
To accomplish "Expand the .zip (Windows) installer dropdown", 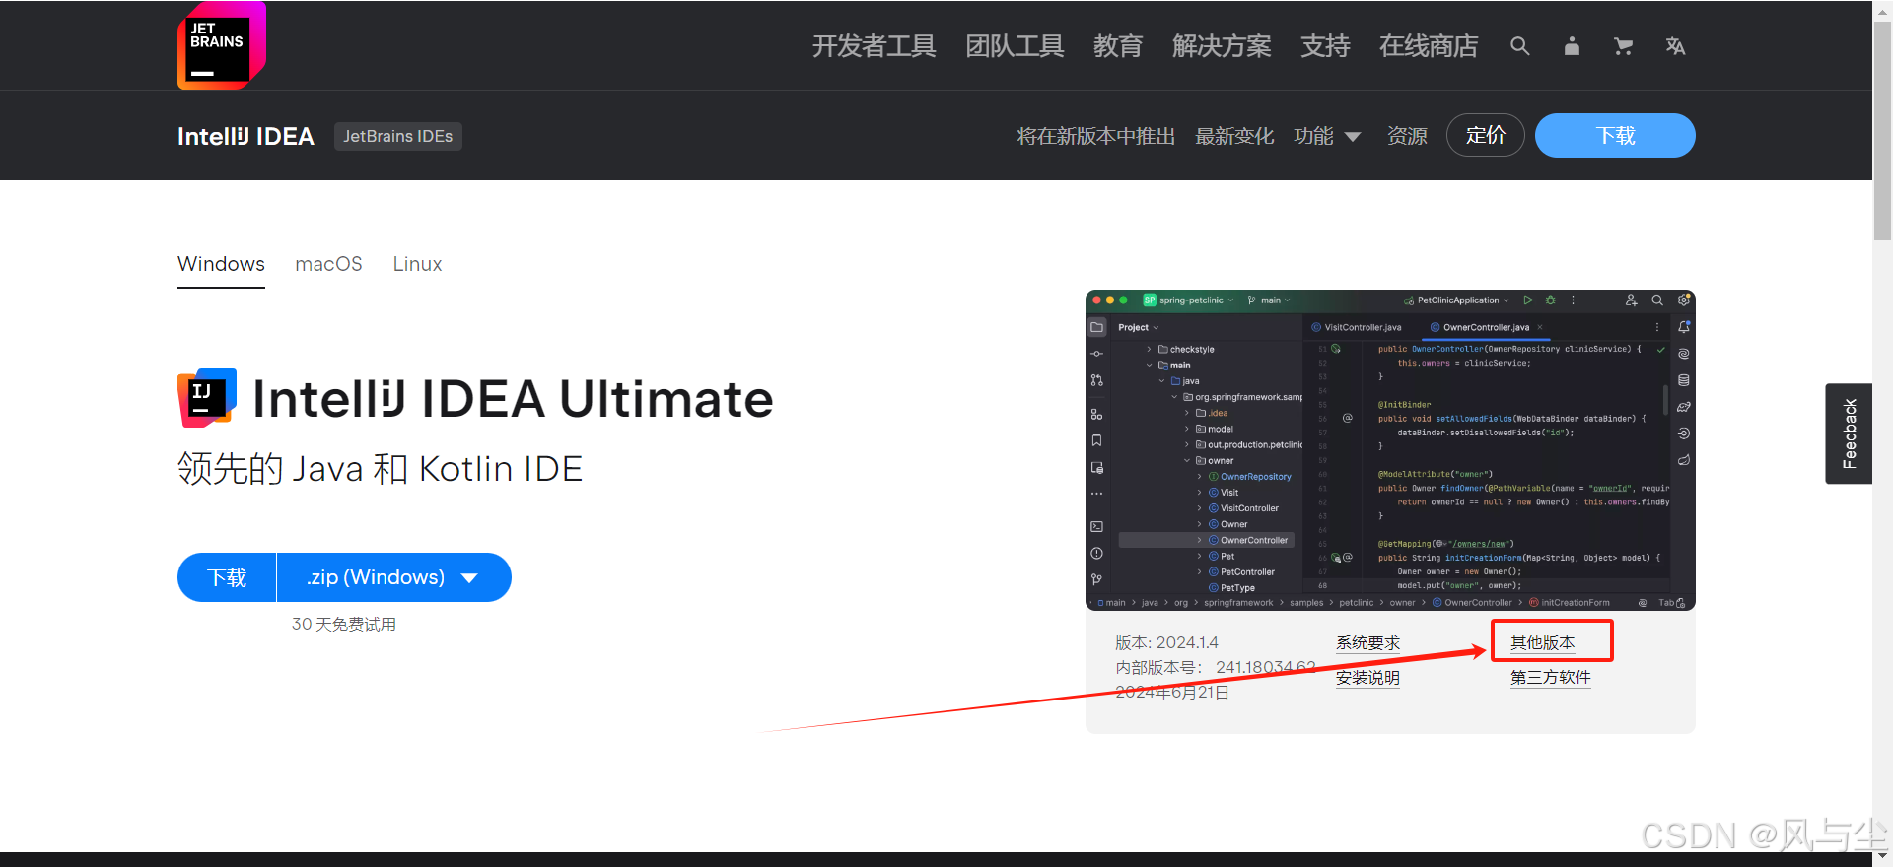I will point(393,577).
